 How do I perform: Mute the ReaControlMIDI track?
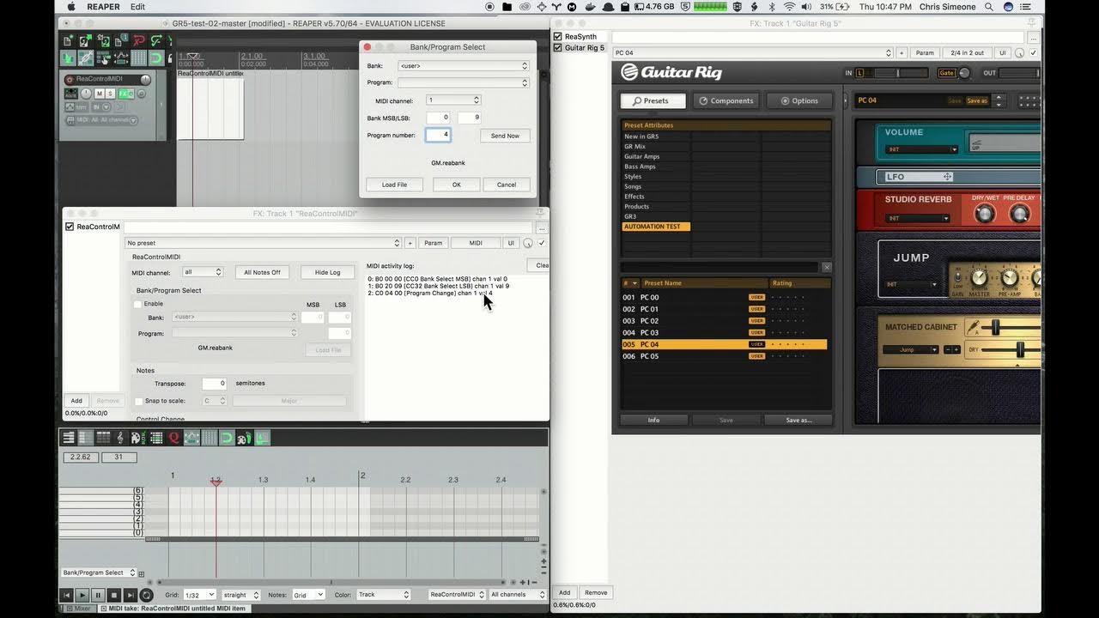100,94
